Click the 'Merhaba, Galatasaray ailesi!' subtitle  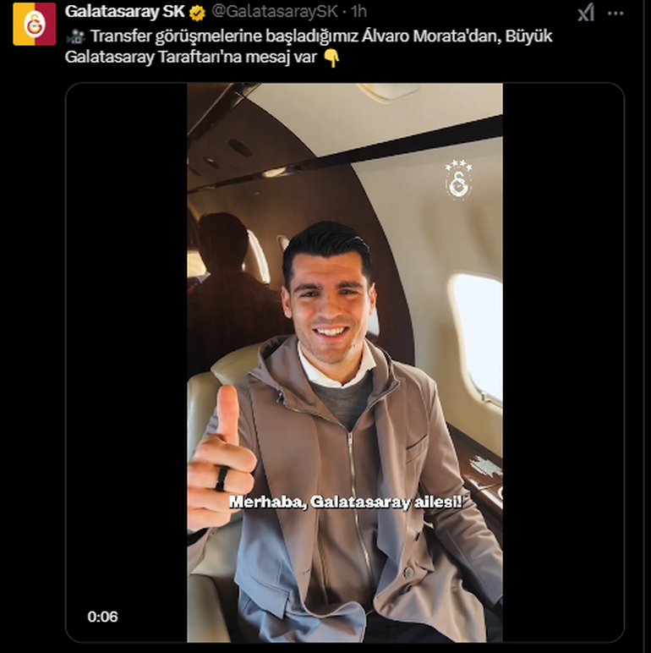[346, 502]
